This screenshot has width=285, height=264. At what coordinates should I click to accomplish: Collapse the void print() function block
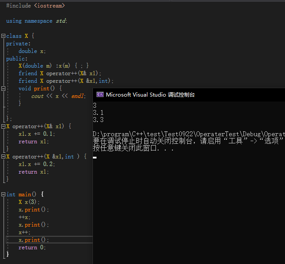(x=3, y=89)
